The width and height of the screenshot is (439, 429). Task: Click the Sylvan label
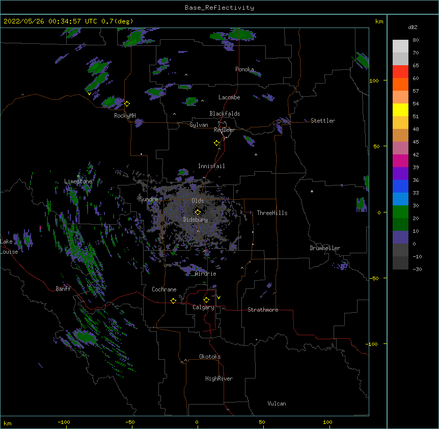coord(199,125)
